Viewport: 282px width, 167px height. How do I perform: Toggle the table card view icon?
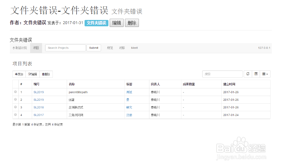coord(256,74)
